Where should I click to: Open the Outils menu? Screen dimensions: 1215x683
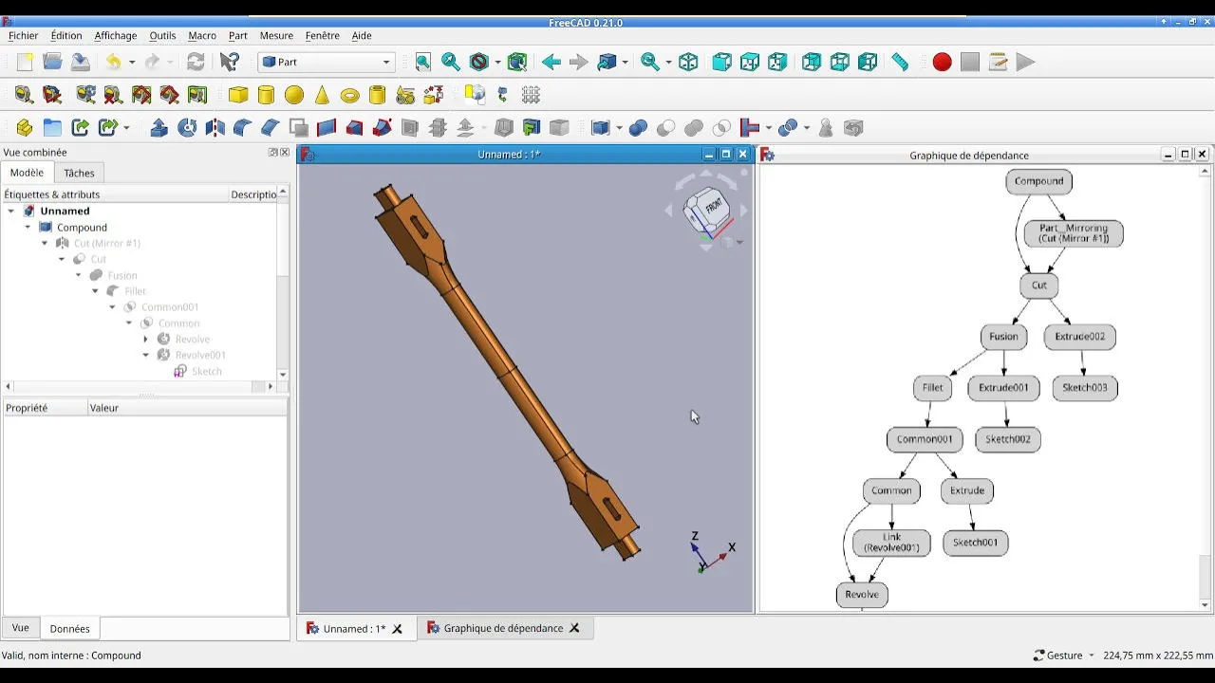pyautogui.click(x=162, y=35)
